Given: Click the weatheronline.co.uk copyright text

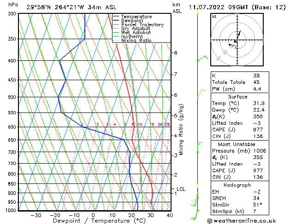Looking at the screenshot, I should click(x=242, y=221).
